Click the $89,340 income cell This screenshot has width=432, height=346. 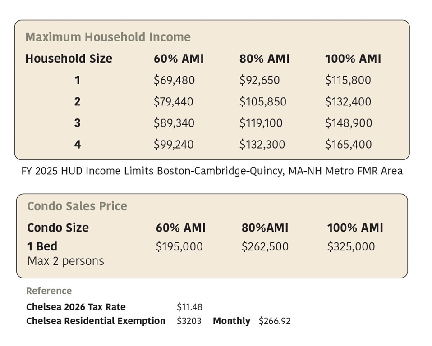tap(174, 123)
